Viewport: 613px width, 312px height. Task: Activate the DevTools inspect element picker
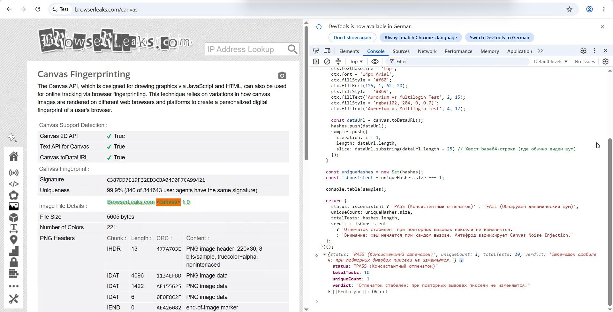pyautogui.click(x=316, y=51)
